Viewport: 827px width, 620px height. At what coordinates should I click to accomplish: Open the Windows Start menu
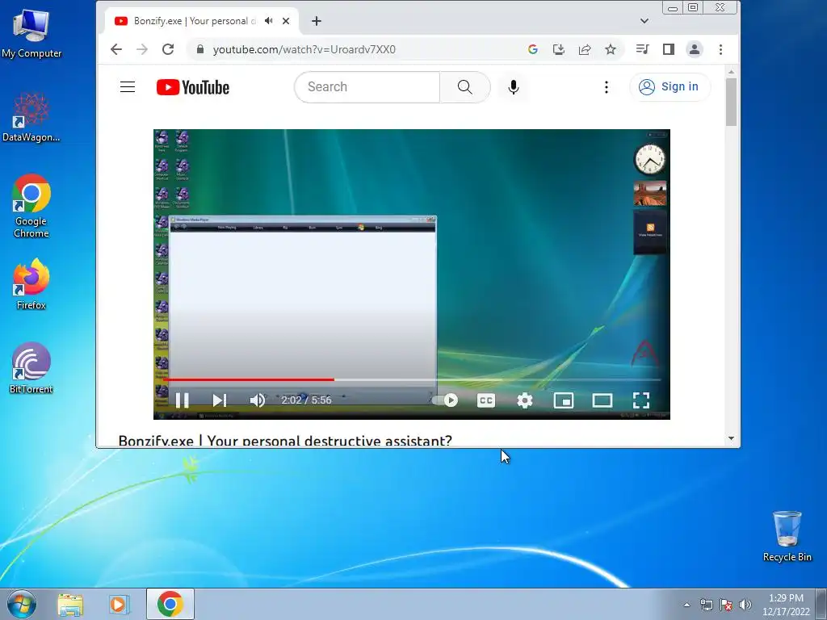click(x=22, y=604)
